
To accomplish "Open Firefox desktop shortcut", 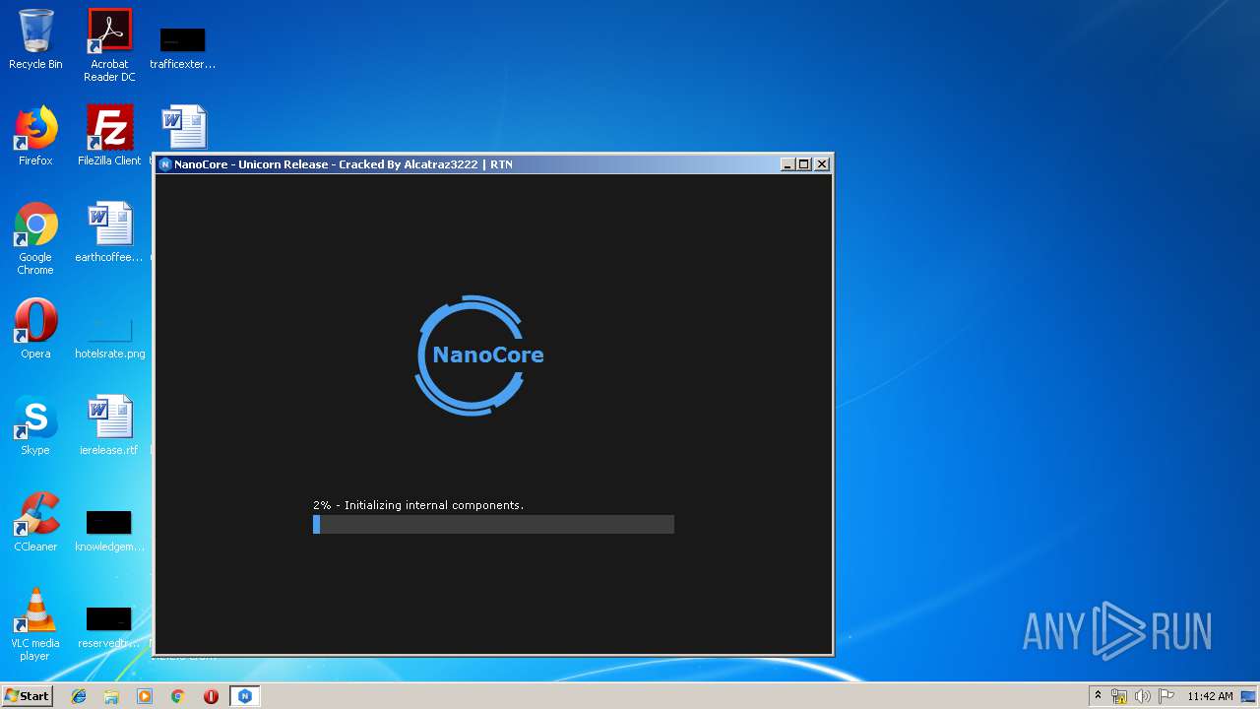I will [x=35, y=136].
